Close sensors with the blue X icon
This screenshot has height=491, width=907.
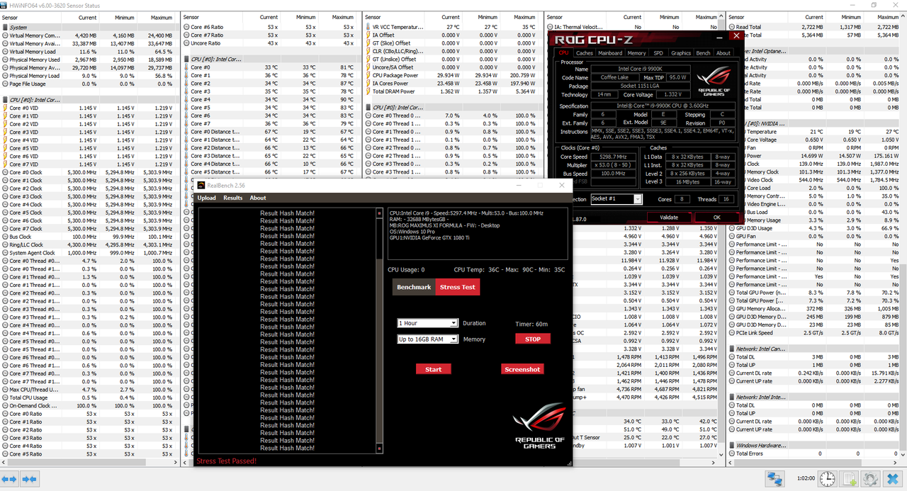894,480
